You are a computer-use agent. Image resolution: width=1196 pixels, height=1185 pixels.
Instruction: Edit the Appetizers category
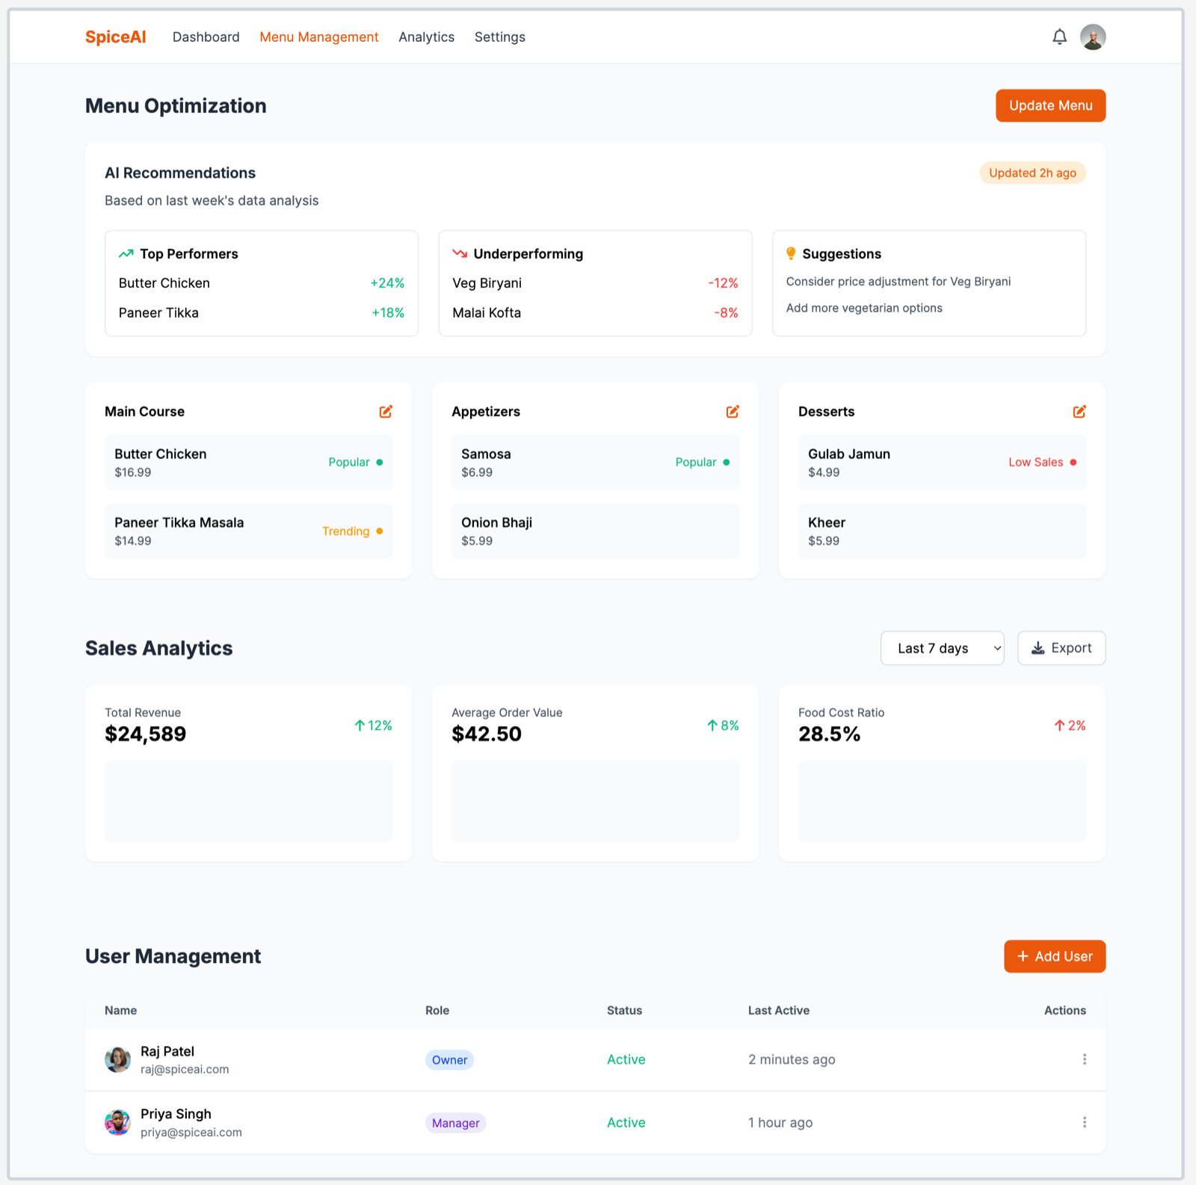pyautogui.click(x=733, y=411)
